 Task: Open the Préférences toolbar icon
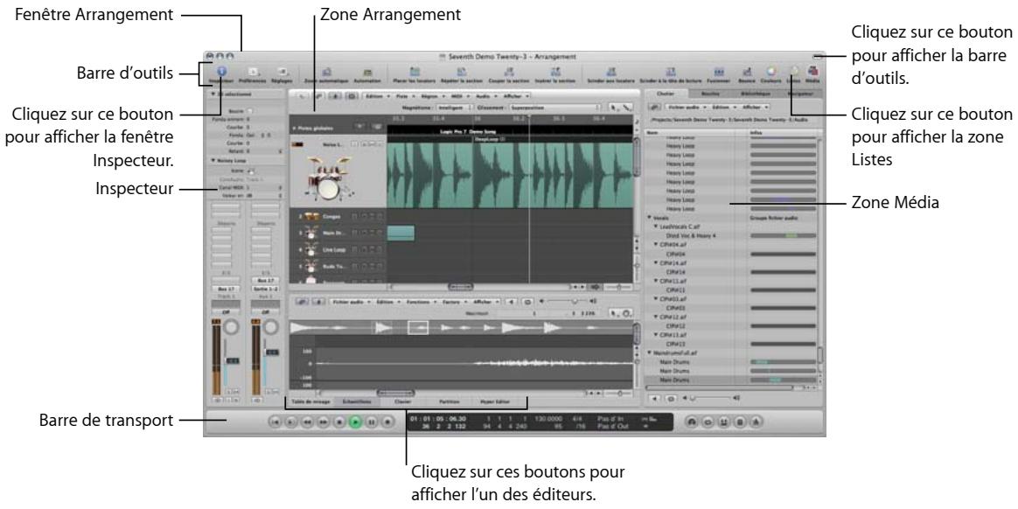pos(254,73)
